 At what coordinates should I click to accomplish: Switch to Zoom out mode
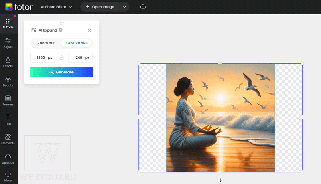click(46, 43)
